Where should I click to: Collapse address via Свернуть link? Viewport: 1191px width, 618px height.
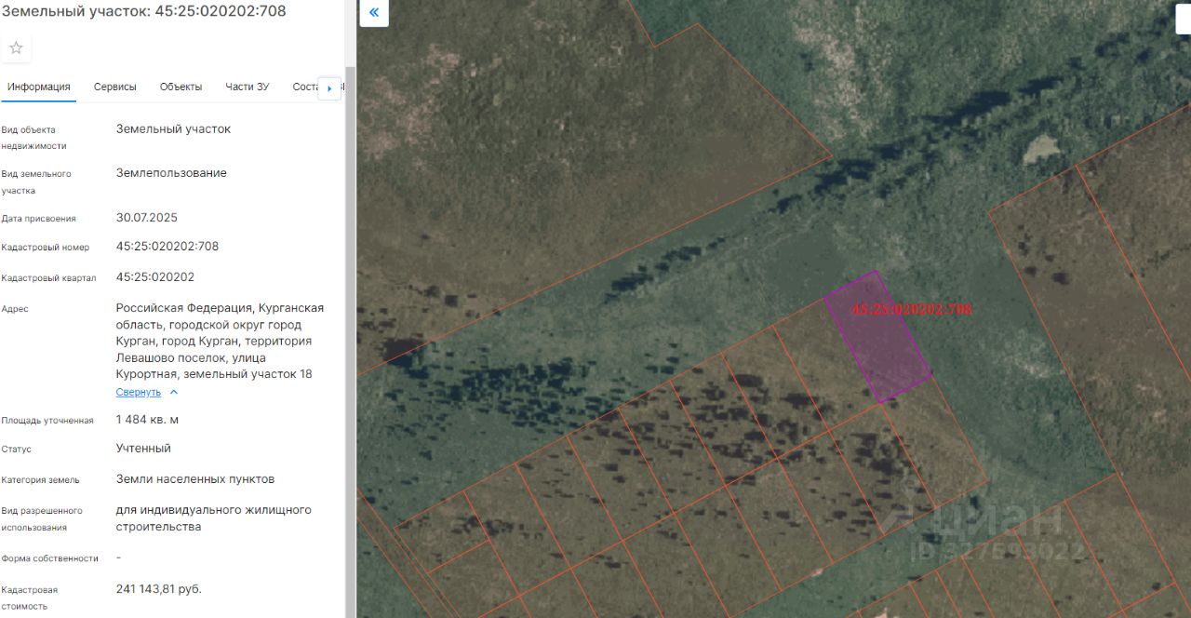(139, 392)
